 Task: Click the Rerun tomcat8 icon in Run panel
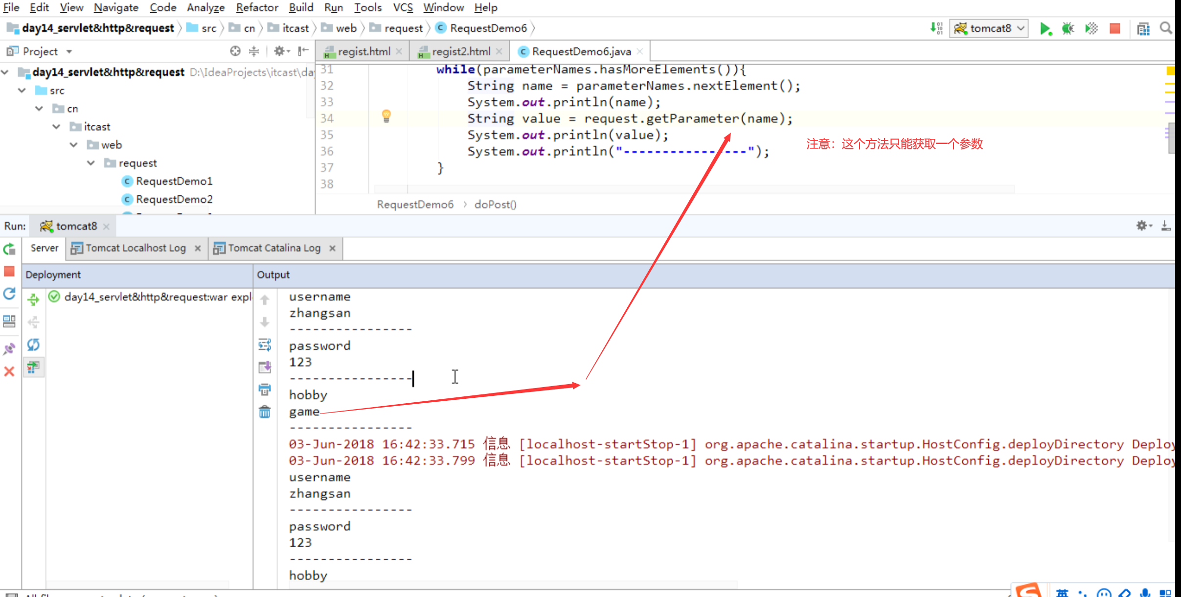(x=9, y=249)
